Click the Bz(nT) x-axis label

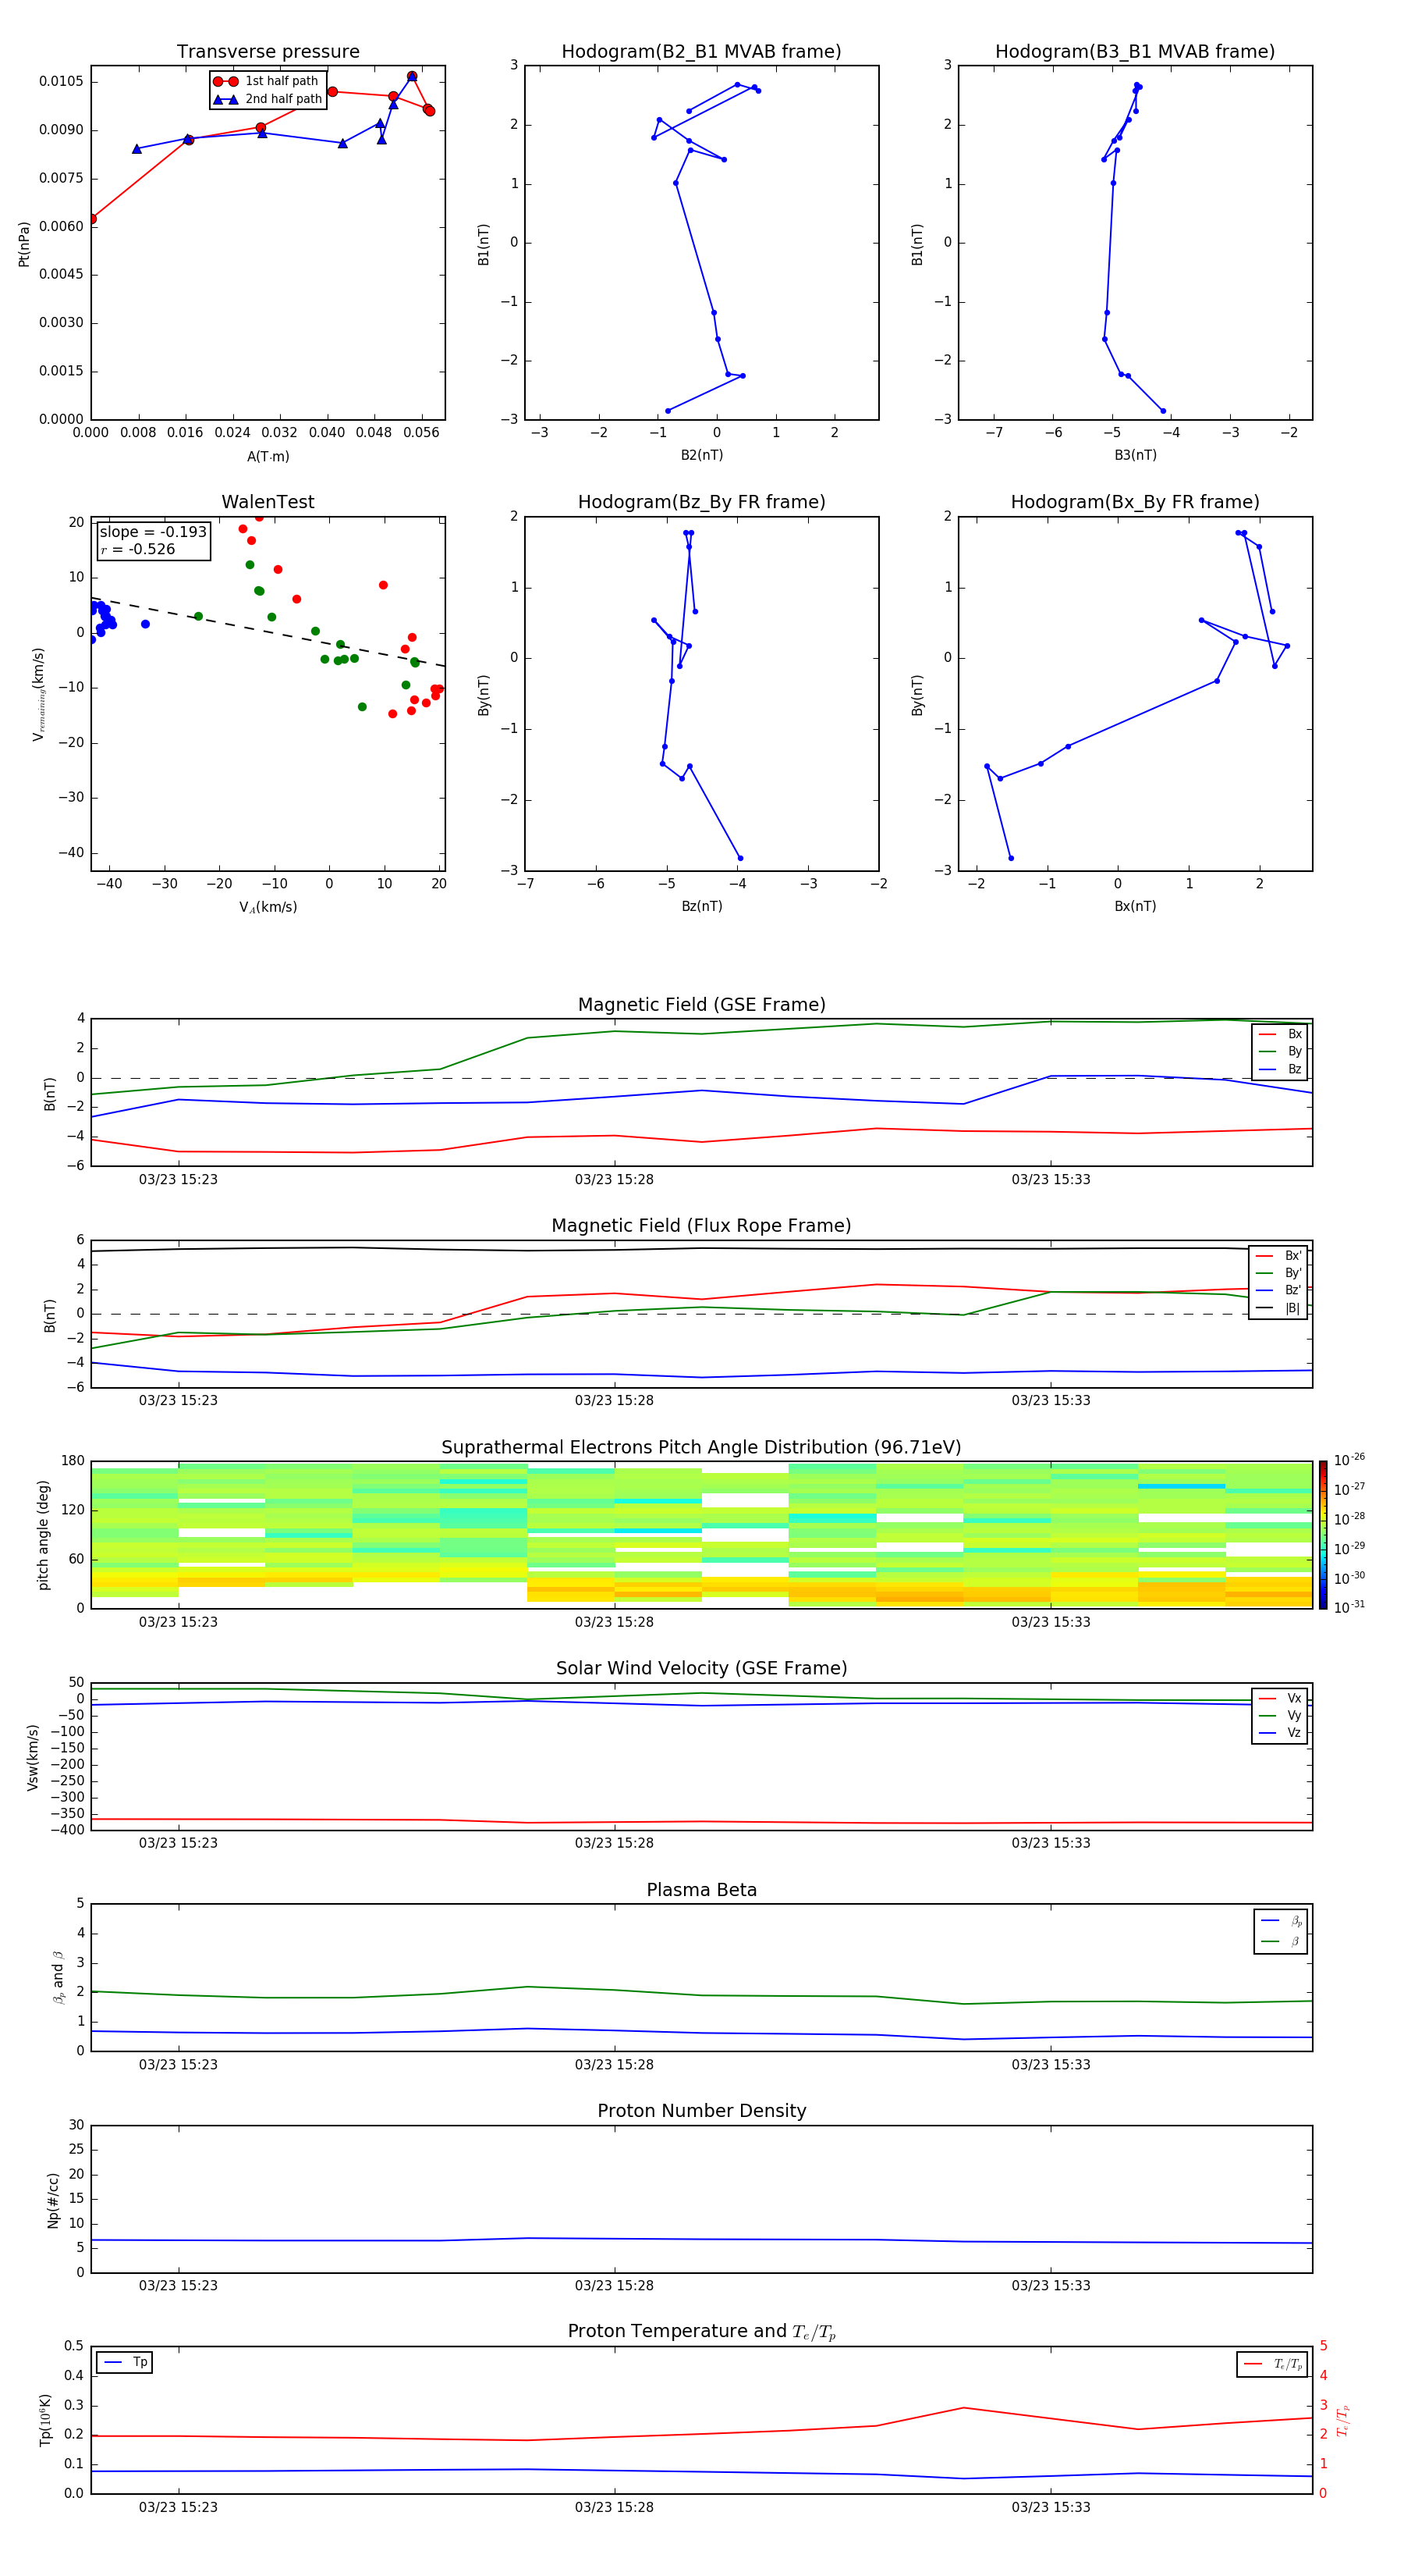pos(701,906)
